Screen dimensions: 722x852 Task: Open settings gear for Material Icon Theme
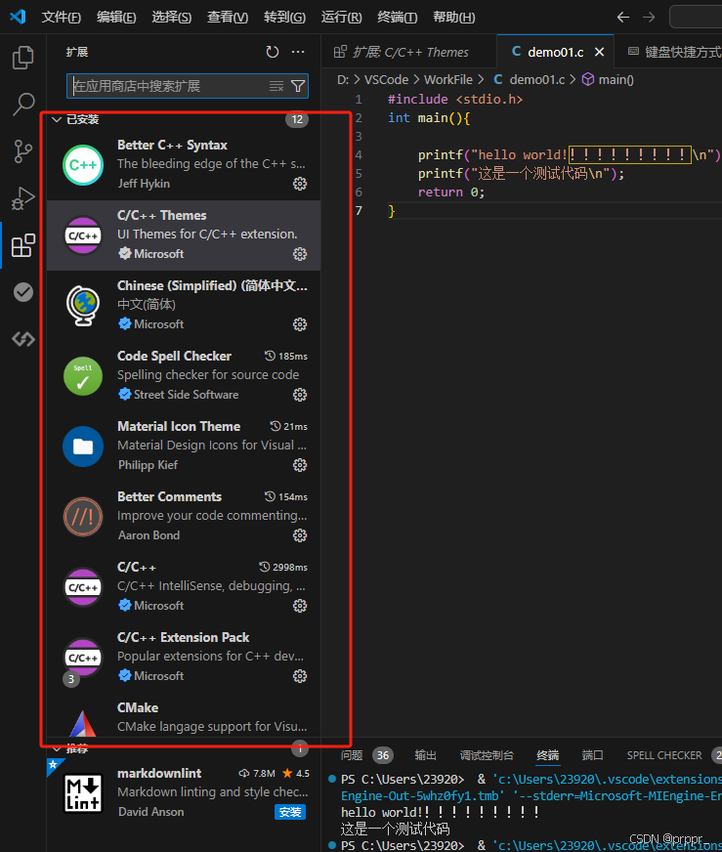[300, 465]
